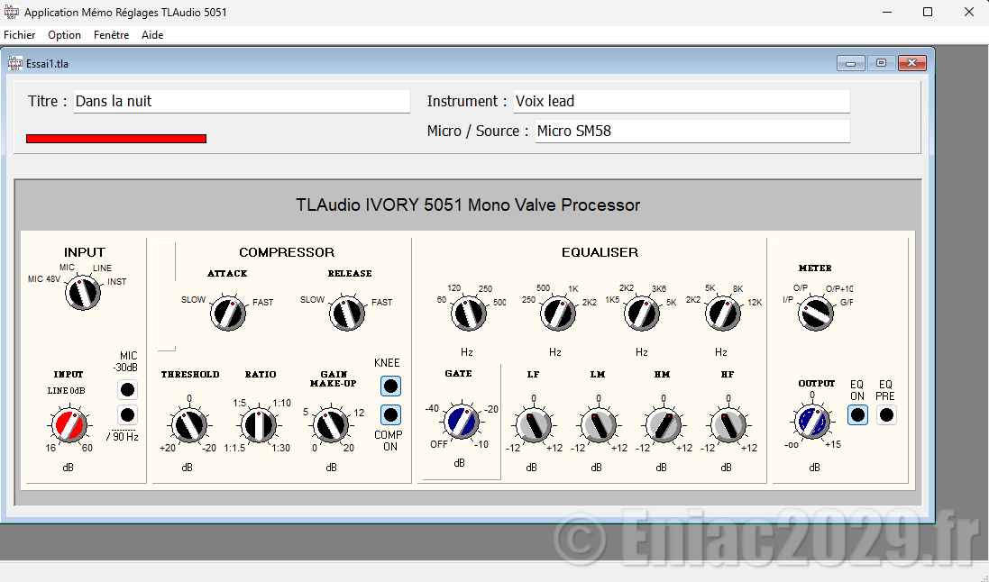The height and width of the screenshot is (582, 989).
Task: Click the THRESHOLD knob
Action: point(187,423)
